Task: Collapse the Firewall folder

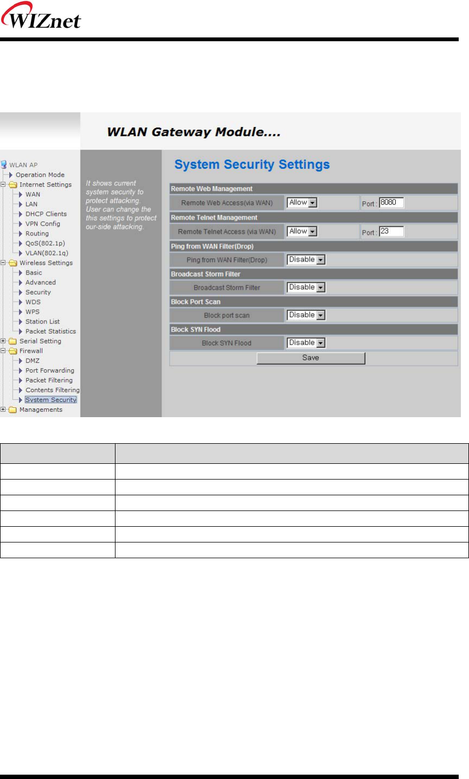Action: click(3, 351)
